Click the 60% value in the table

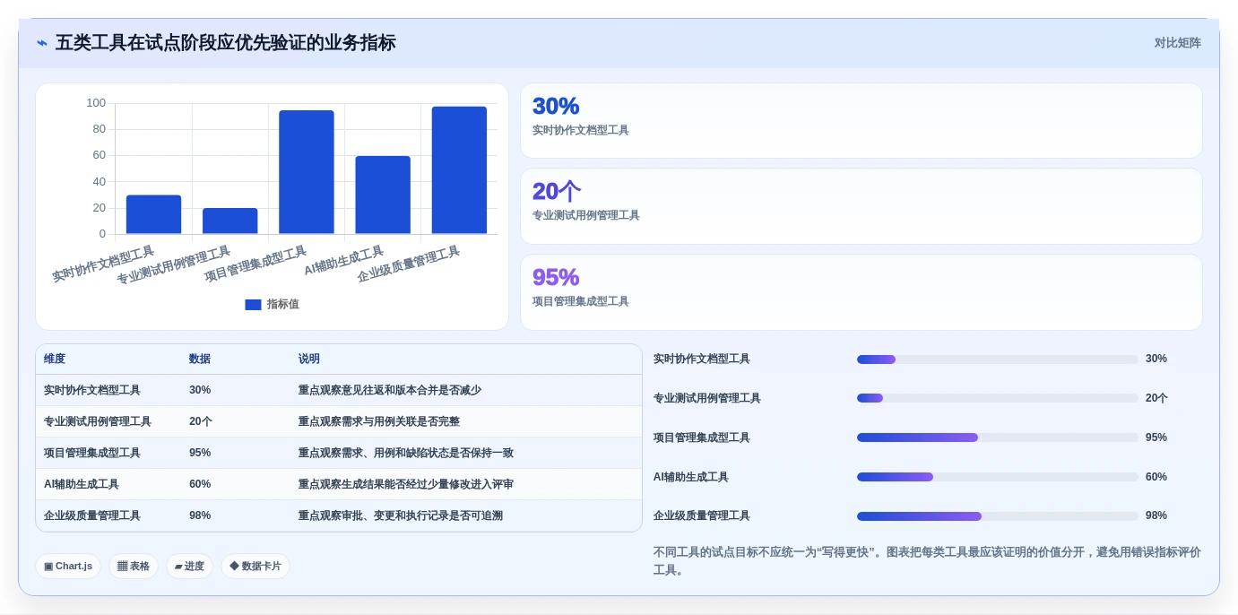click(x=200, y=484)
